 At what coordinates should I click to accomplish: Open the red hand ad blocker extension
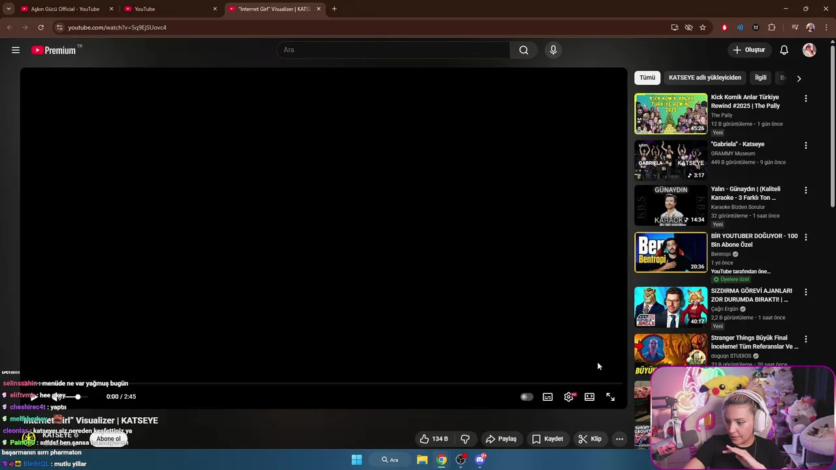[x=724, y=27]
